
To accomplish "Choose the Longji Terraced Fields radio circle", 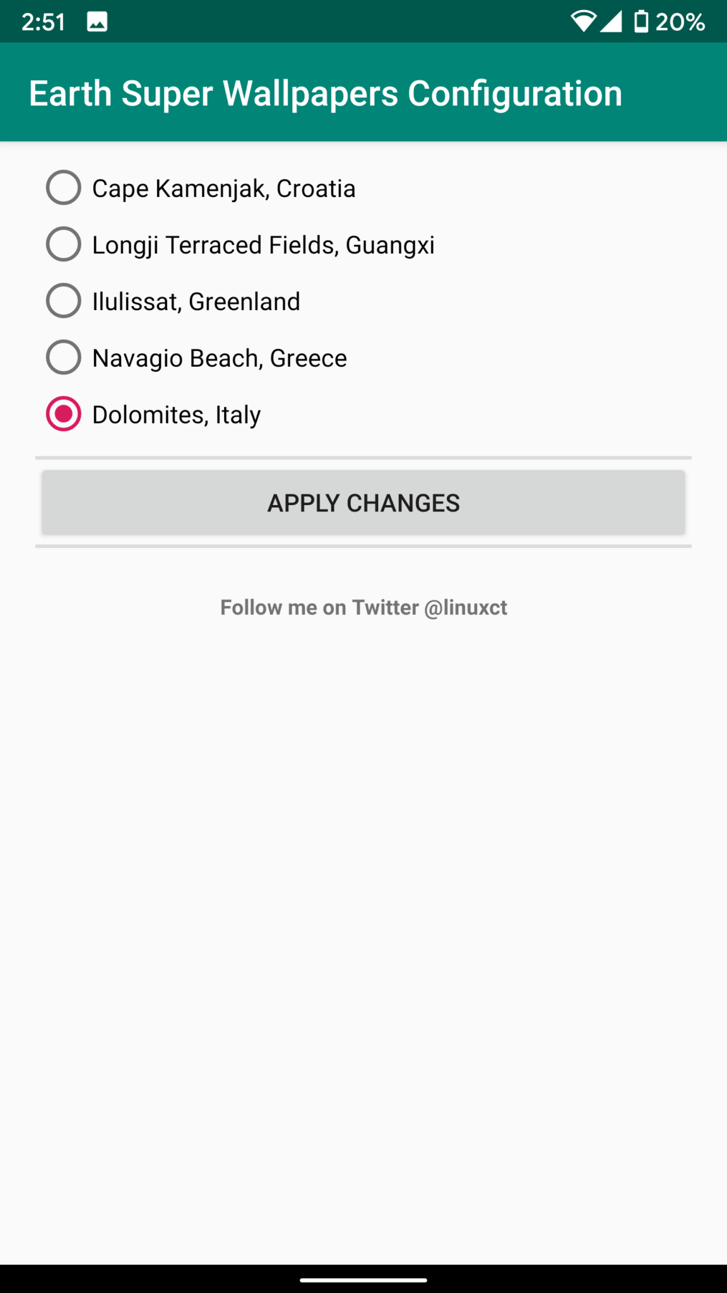I will (x=64, y=244).
